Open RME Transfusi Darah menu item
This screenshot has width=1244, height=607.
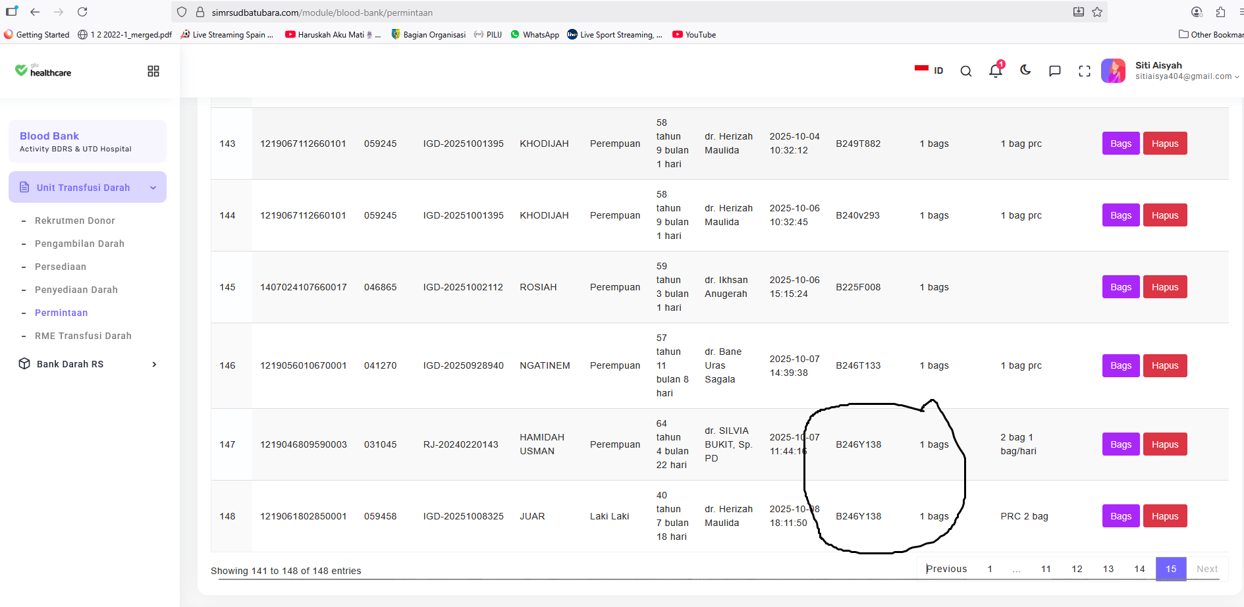(x=83, y=336)
